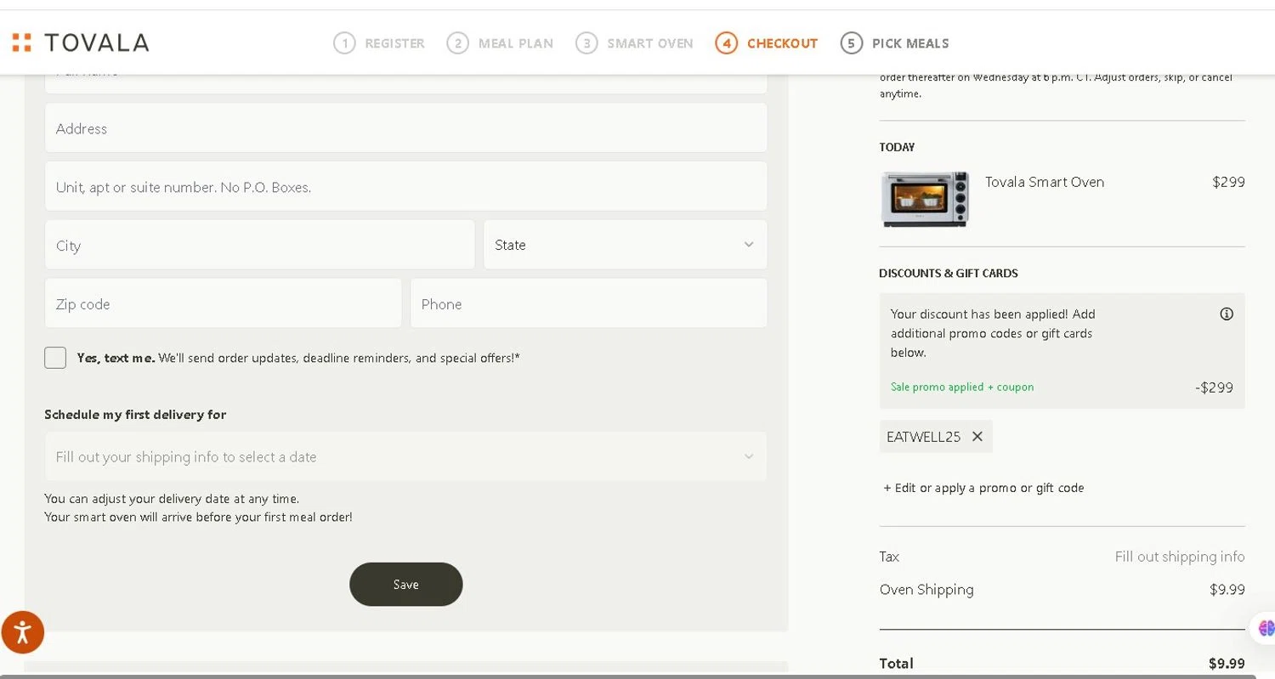Viewport: 1275px width, 679px height.
Task: Click the 'Schedule my first delivery for' label
Action: (135, 415)
